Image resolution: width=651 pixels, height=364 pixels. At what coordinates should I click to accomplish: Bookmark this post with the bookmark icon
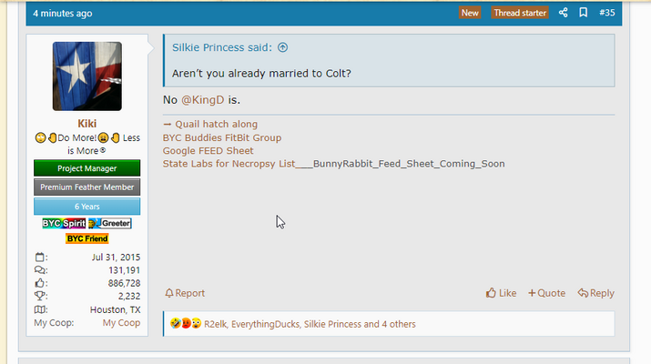(x=584, y=13)
